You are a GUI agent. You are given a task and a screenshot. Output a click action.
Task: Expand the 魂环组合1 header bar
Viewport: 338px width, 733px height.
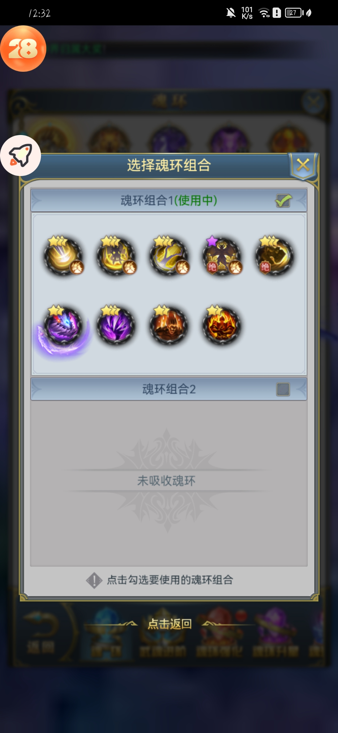(x=169, y=200)
